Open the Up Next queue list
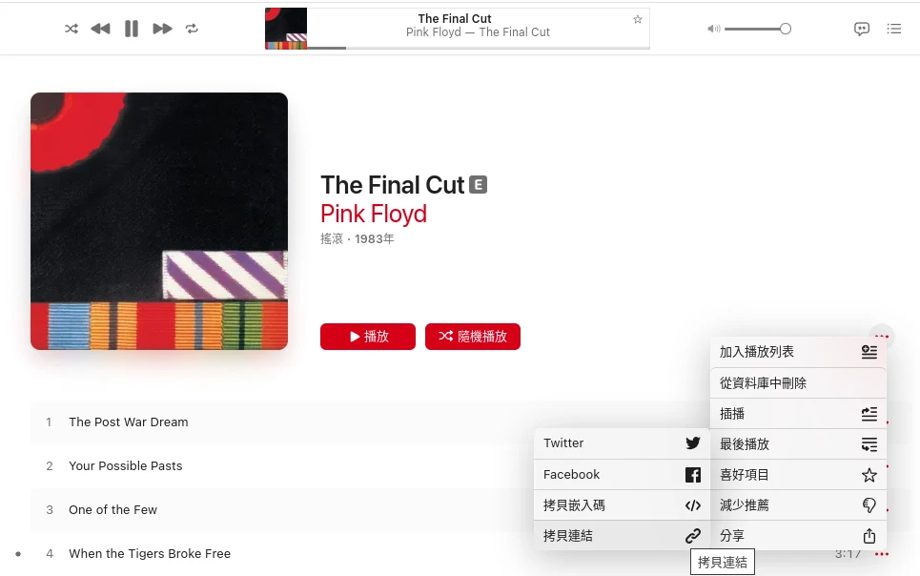This screenshot has width=920, height=576. coord(893,29)
